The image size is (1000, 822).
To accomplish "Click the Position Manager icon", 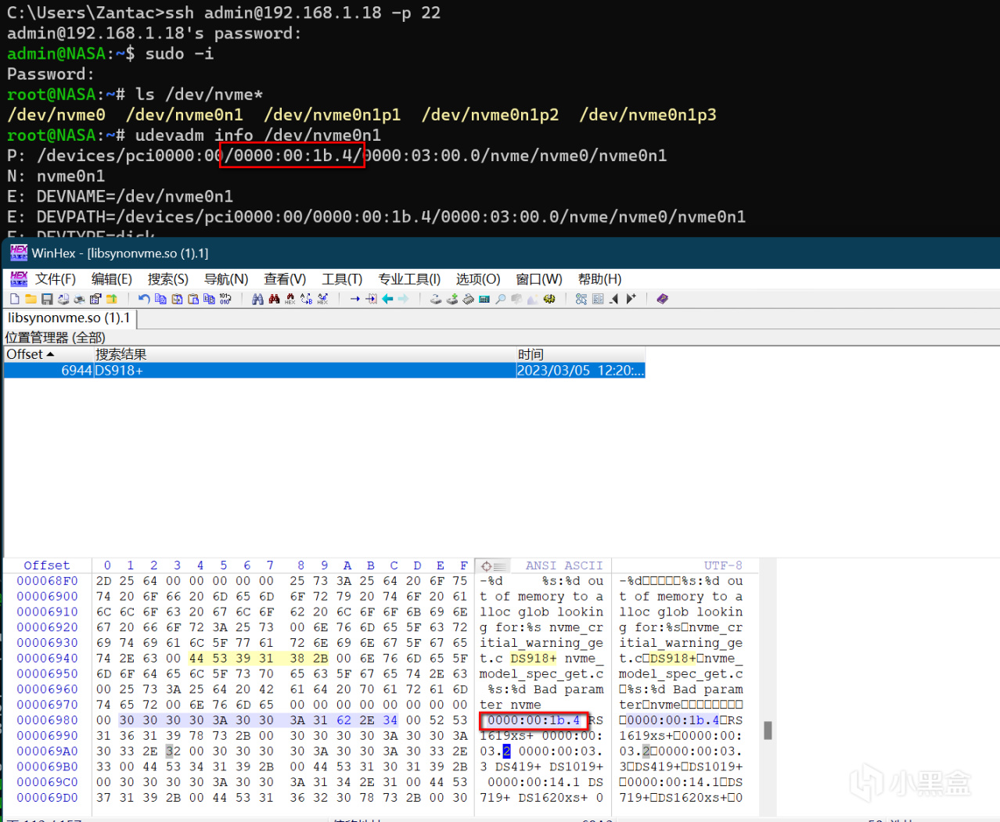I will click(x=581, y=299).
